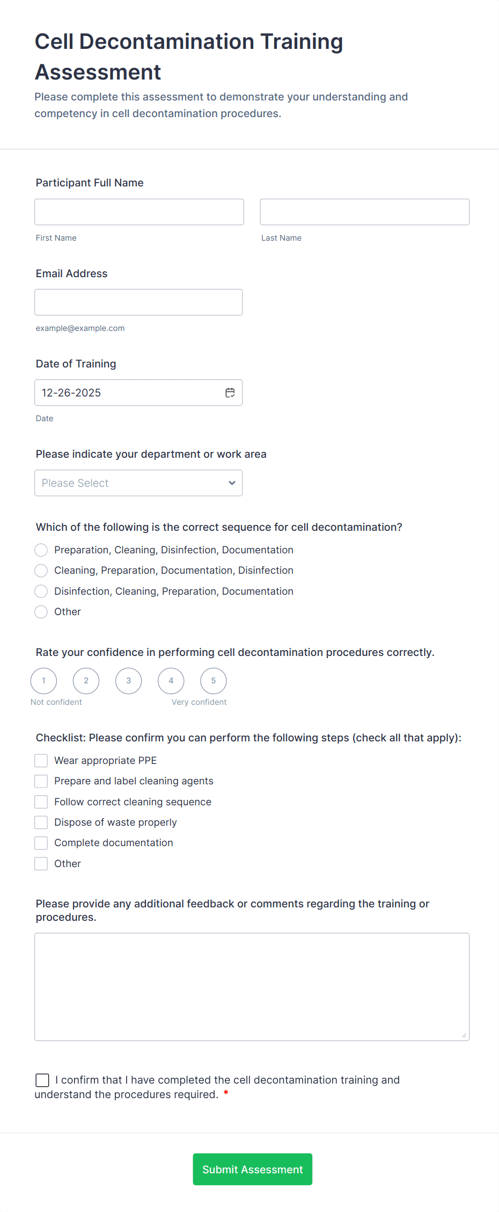Click the Last Name input field

click(364, 212)
